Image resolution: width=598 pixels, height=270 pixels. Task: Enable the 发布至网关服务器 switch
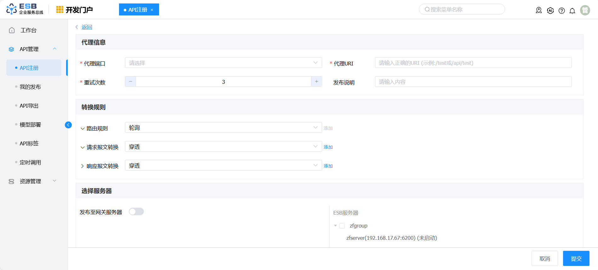pyautogui.click(x=136, y=212)
